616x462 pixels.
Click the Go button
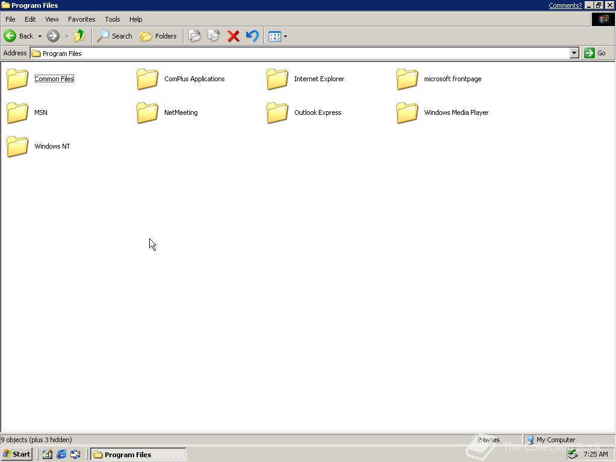[x=595, y=53]
